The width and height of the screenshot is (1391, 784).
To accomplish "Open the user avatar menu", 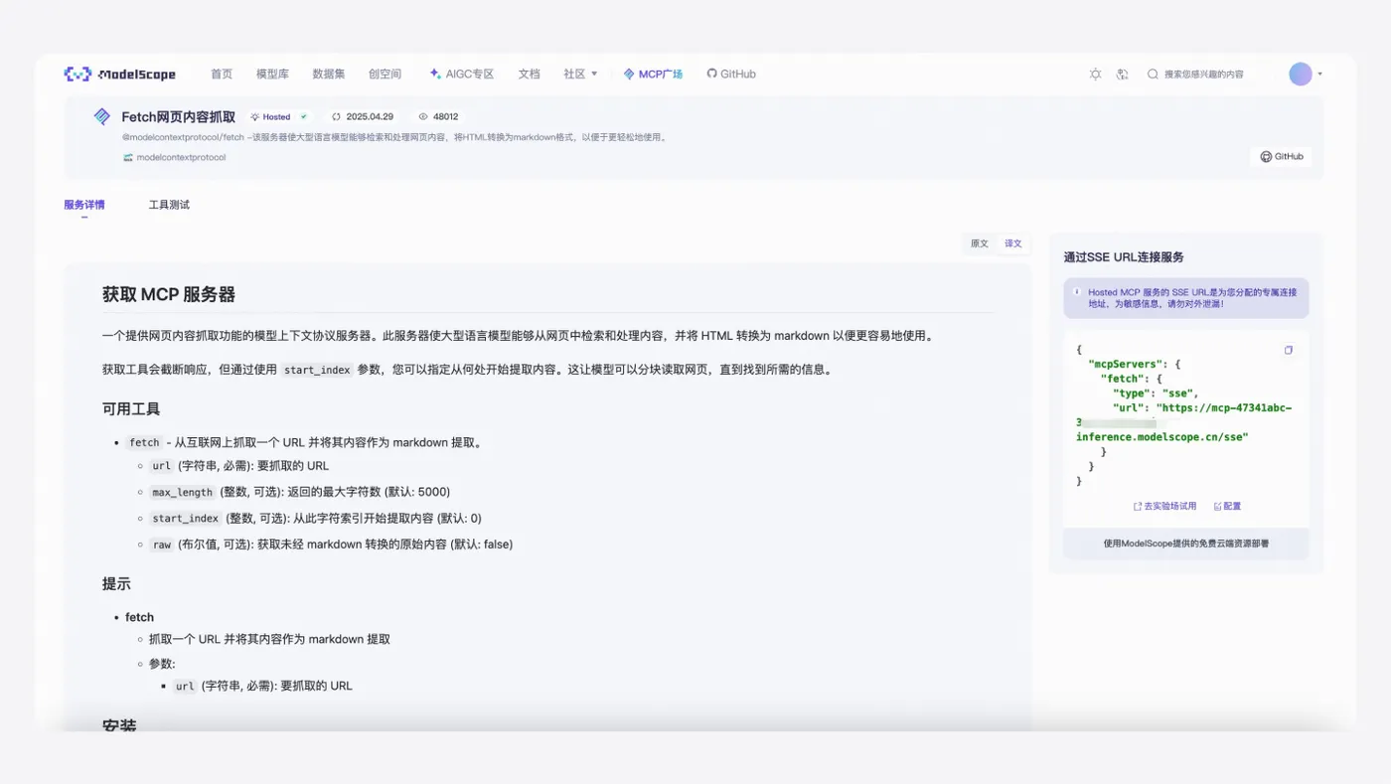I will coord(1300,74).
